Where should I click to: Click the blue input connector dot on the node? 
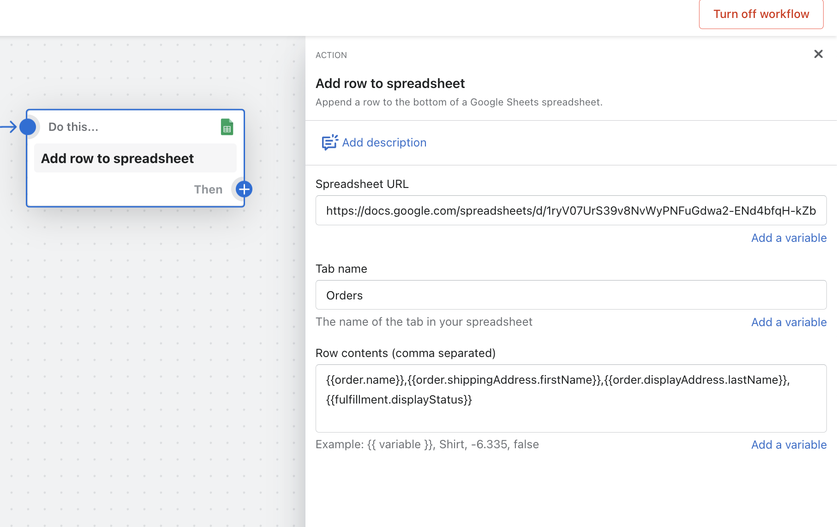[x=28, y=127]
